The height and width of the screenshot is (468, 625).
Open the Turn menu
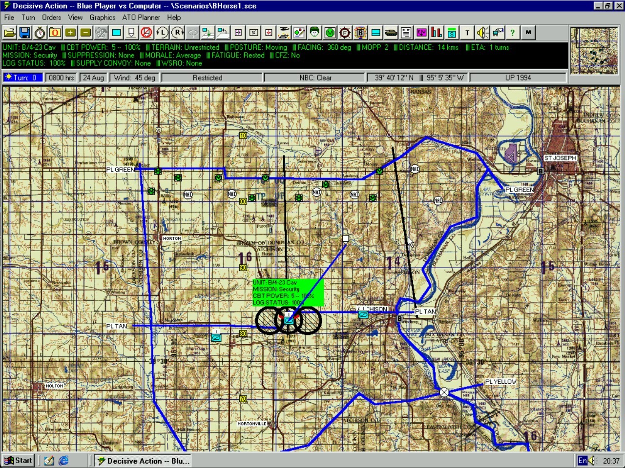28,18
